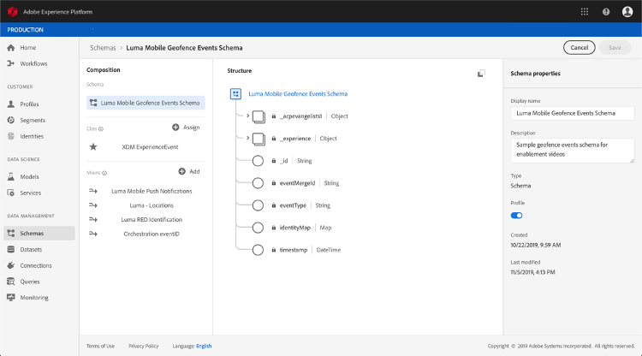Click the XDM ExperienceEvent star icon
This screenshot has width=642, height=356.
tap(93, 146)
